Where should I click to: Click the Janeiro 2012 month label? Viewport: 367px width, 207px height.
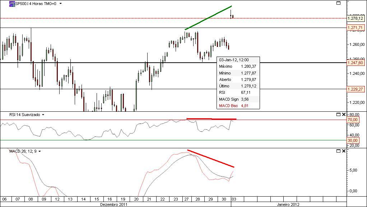pos(288,204)
